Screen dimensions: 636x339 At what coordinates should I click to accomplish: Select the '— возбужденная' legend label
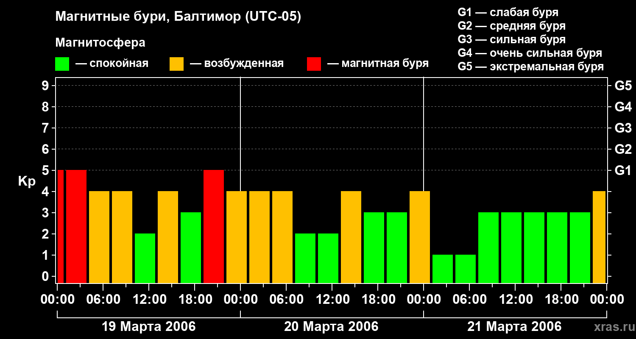pyautogui.click(x=237, y=64)
